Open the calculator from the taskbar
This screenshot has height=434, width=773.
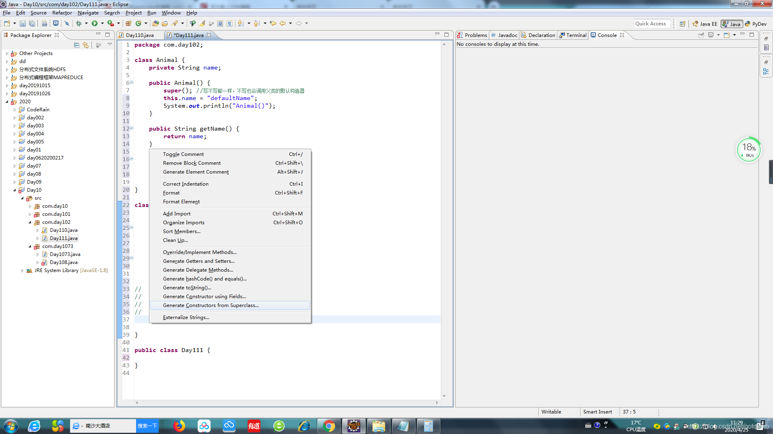pyautogui.click(x=428, y=426)
